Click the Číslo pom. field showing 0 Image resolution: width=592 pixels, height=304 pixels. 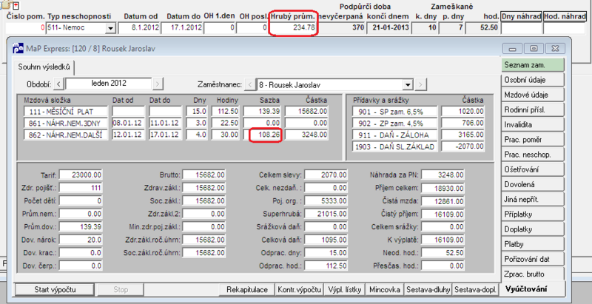(25, 28)
